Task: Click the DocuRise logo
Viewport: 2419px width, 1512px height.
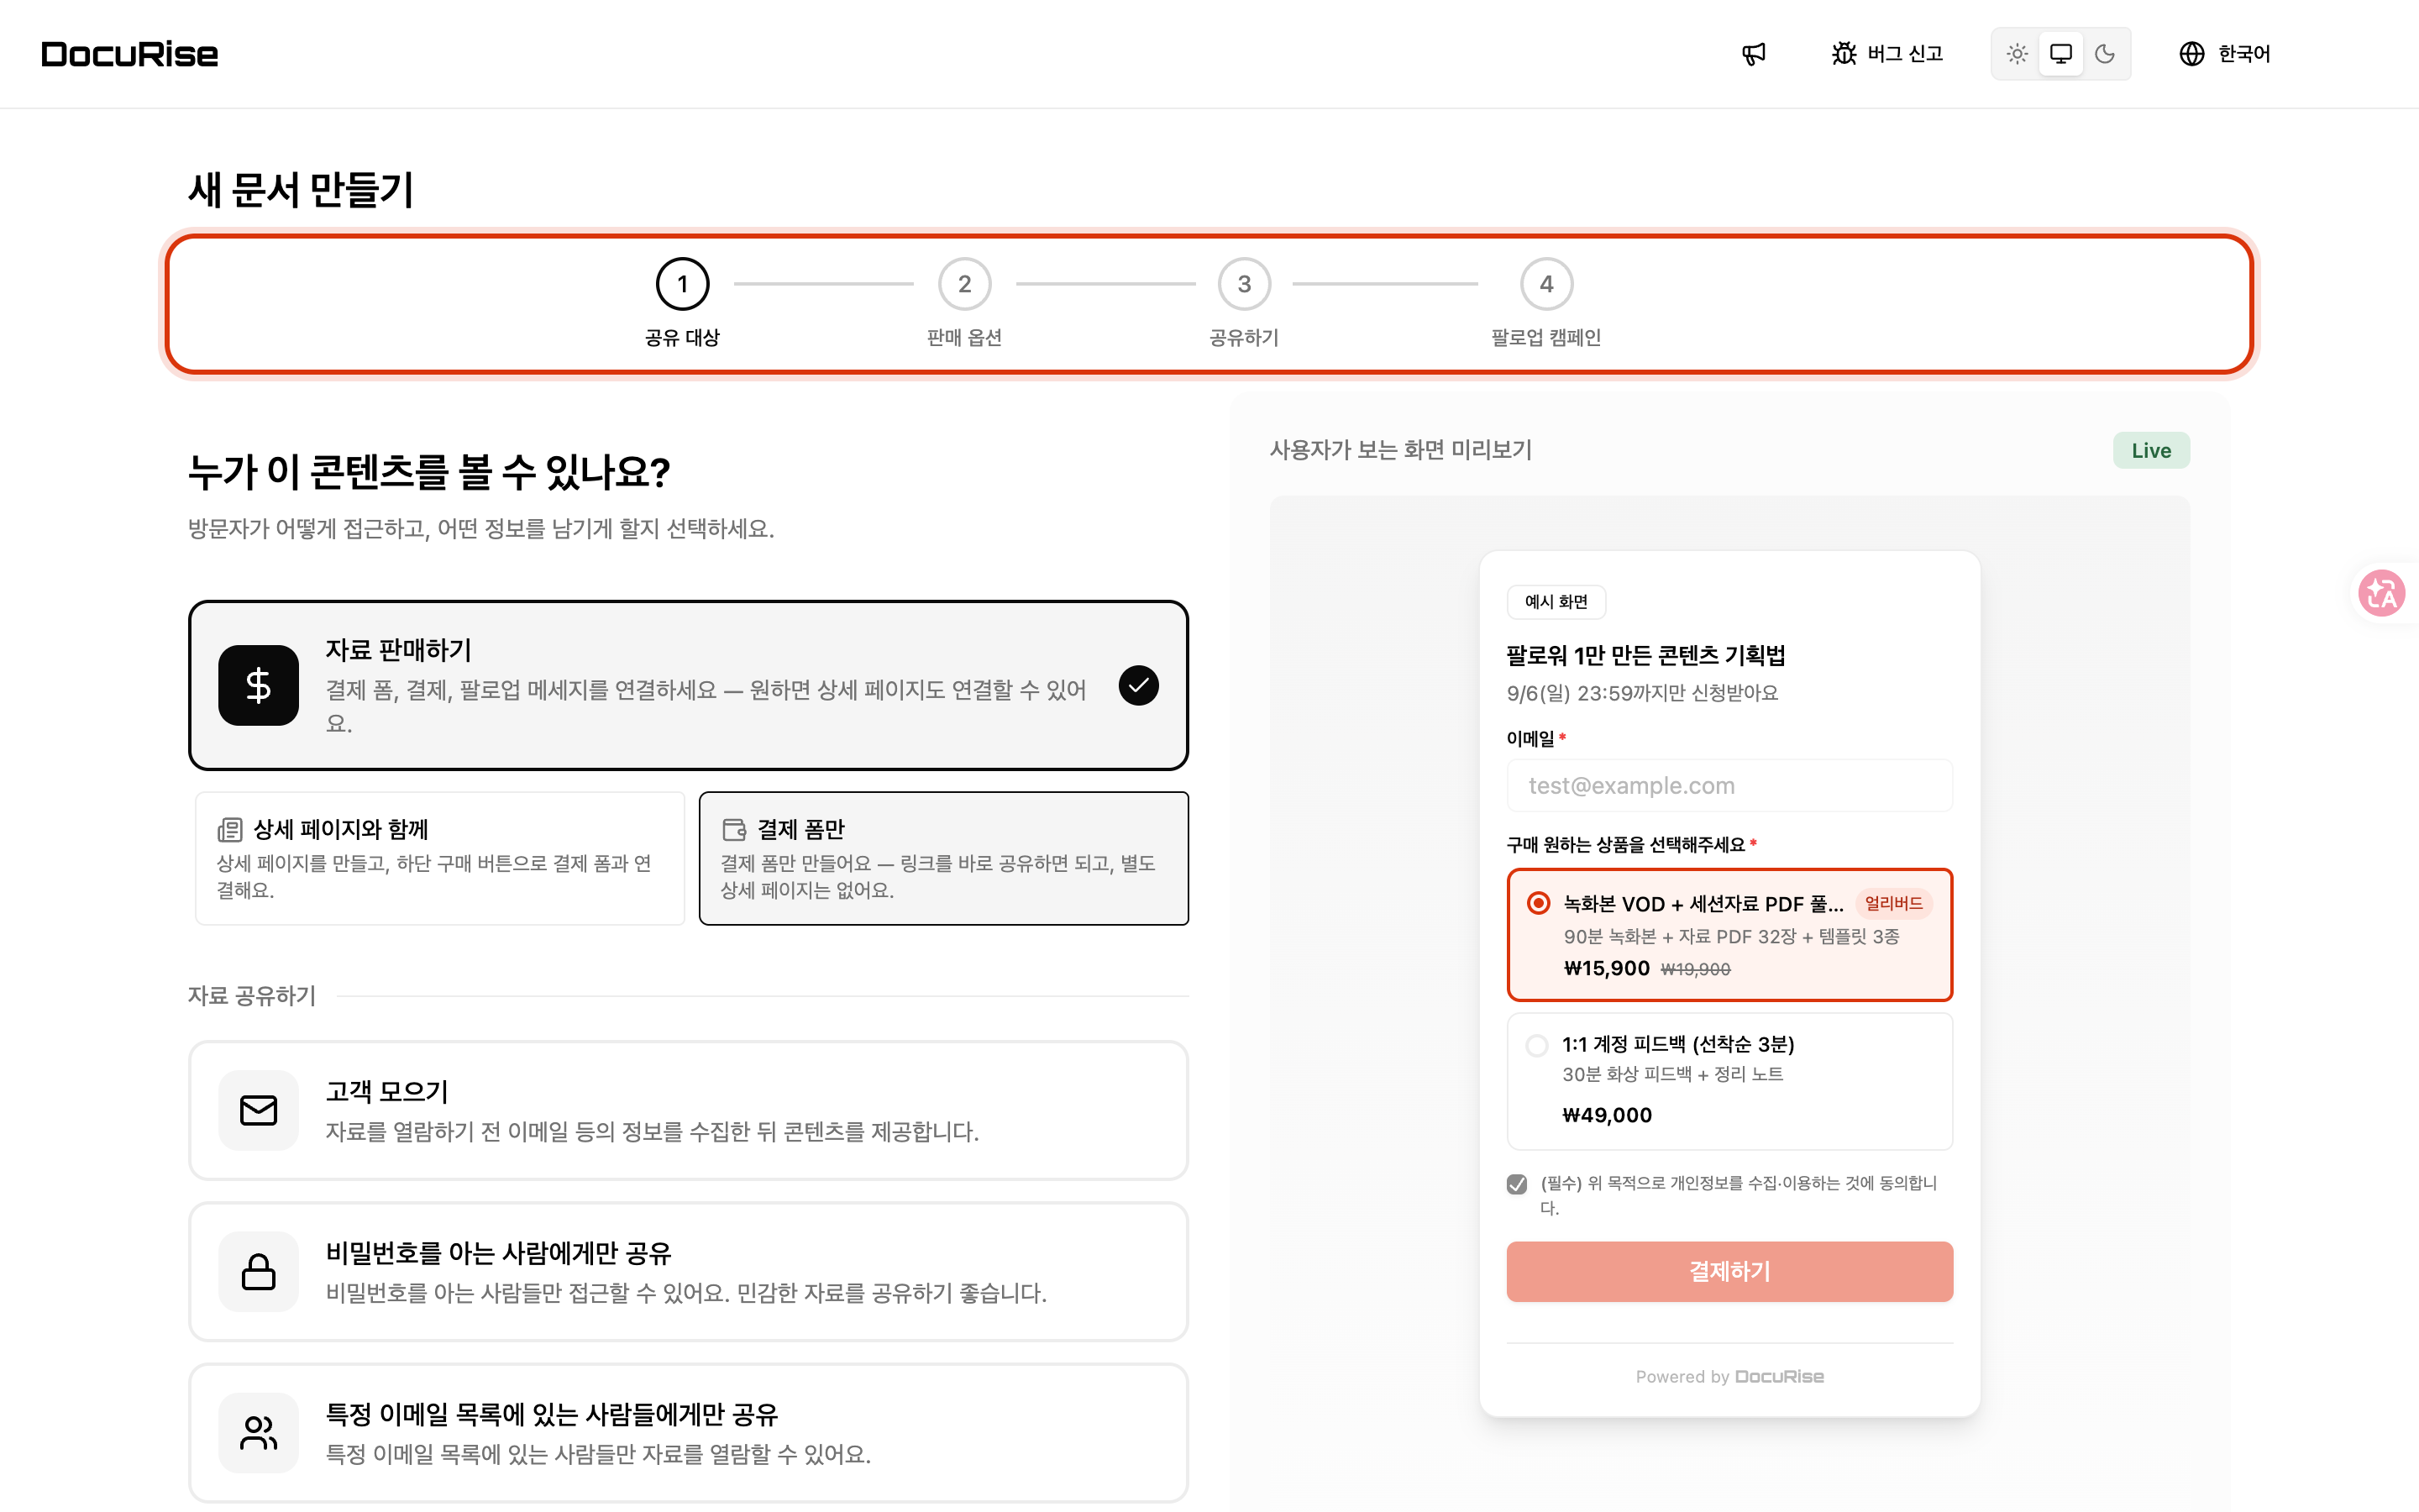Action: (130, 54)
